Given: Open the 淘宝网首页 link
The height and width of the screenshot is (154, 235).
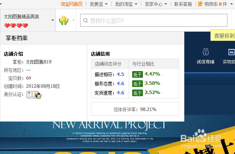Looking at the screenshot, I should click(71, 4).
